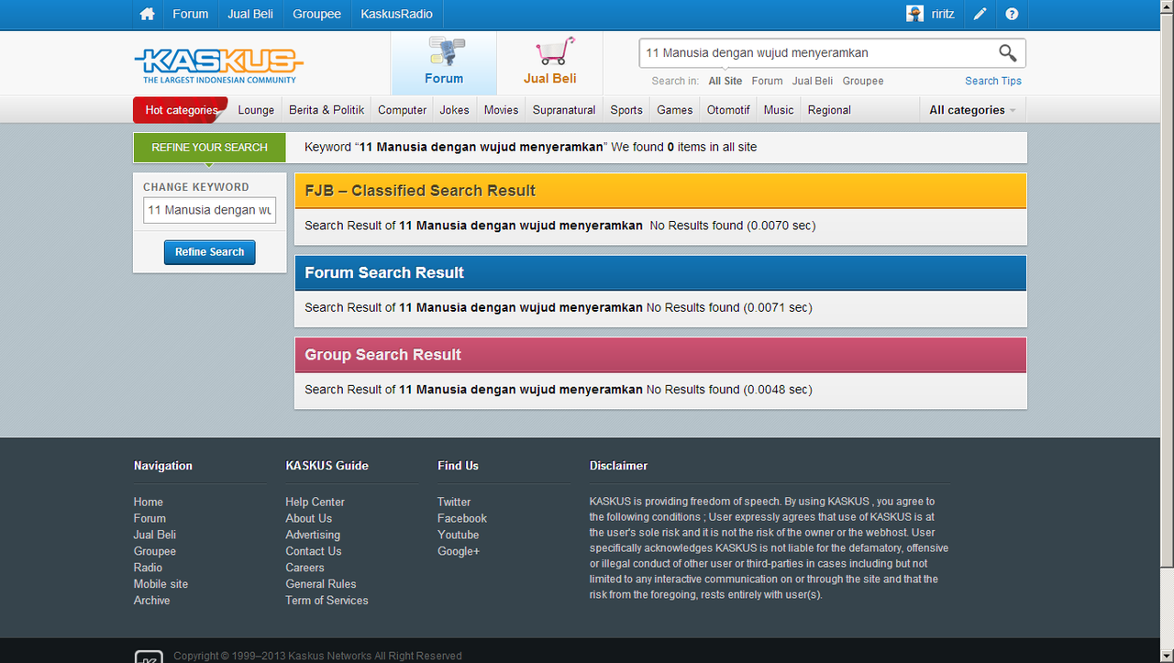Open the Advertising link
Image resolution: width=1174 pixels, height=663 pixels.
tap(313, 535)
